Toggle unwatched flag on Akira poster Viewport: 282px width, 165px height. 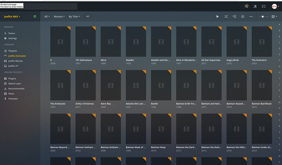point(120,28)
